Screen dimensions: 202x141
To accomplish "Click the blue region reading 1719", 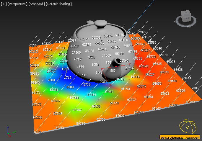I will tap(68, 78).
